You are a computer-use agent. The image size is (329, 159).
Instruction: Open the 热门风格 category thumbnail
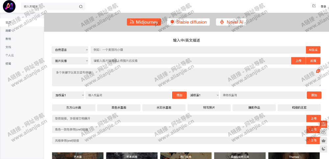(x=186, y=156)
